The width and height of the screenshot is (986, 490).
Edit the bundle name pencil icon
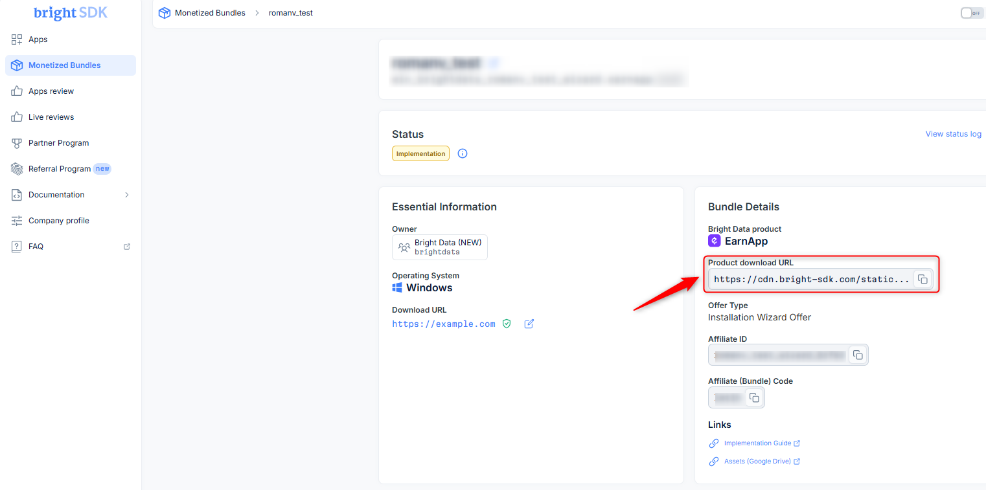494,63
